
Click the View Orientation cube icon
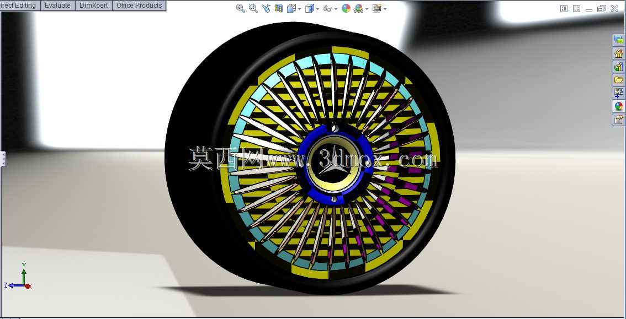[291, 8]
